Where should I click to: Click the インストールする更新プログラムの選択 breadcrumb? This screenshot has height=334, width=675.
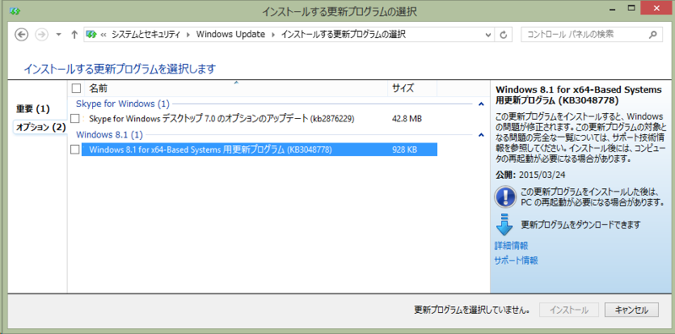(343, 35)
